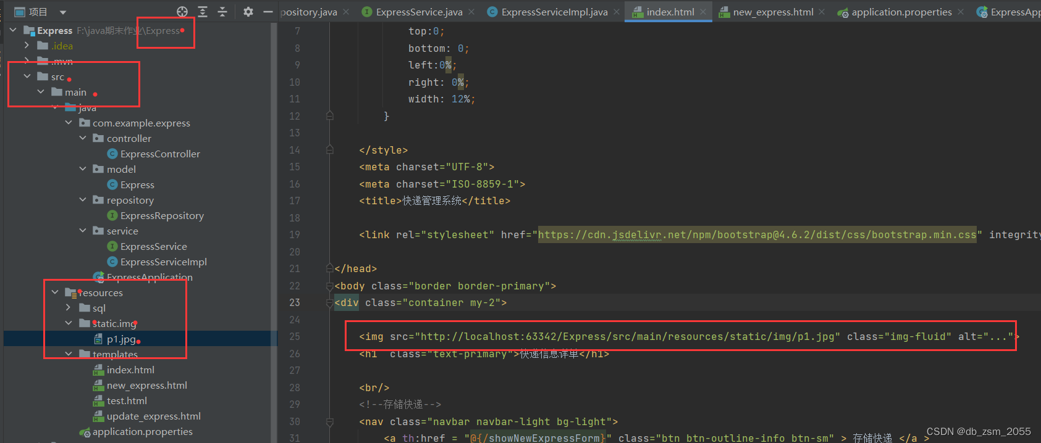Click the locate-in-project crosshair icon
The image size is (1041, 443).
click(x=182, y=12)
